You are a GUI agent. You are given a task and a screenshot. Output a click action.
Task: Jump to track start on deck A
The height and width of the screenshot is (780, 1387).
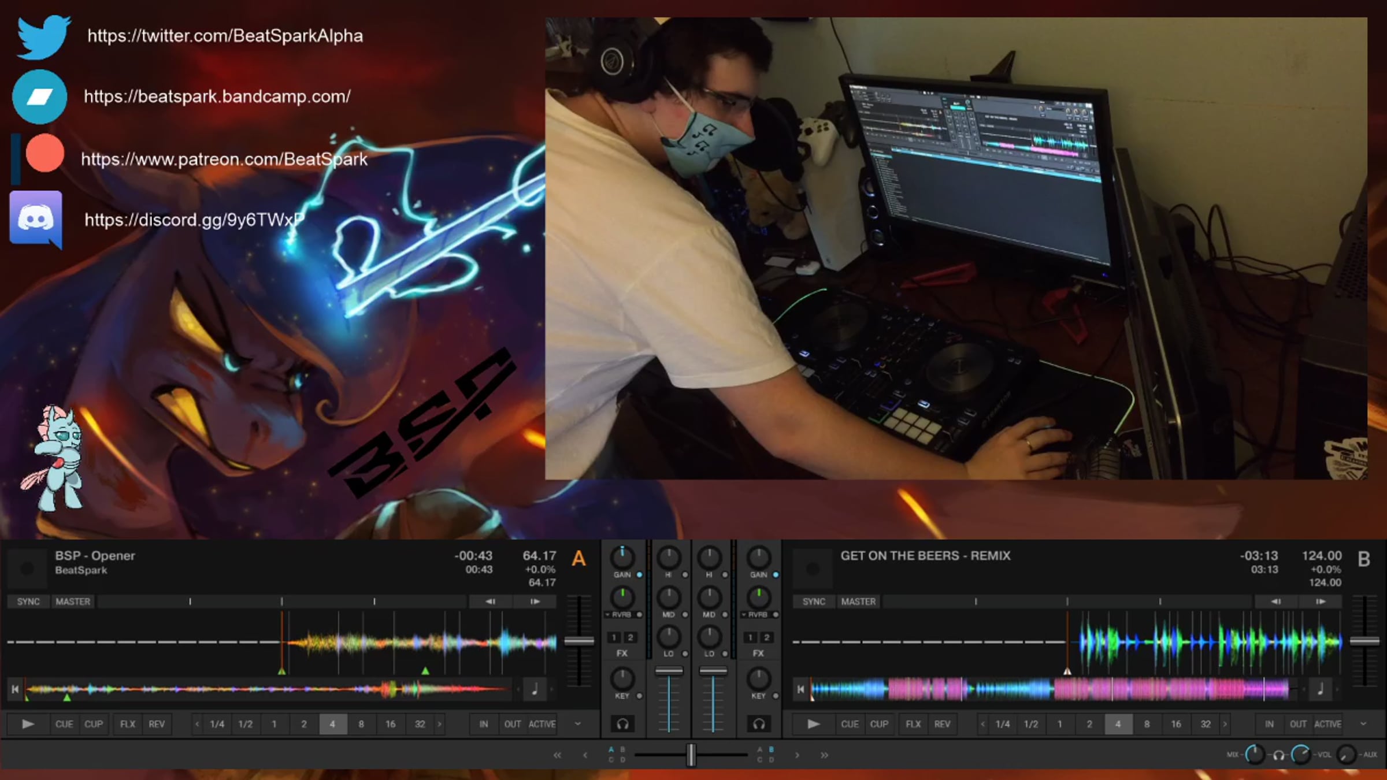(x=15, y=689)
